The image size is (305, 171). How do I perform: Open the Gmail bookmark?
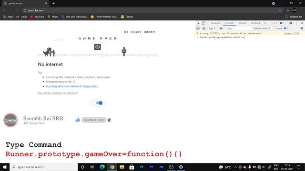21,17
